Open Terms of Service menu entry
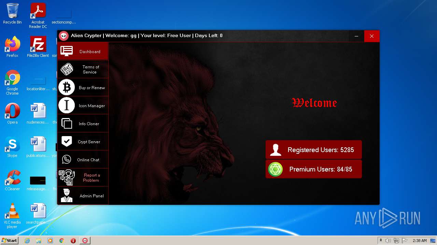 pyautogui.click(x=83, y=69)
